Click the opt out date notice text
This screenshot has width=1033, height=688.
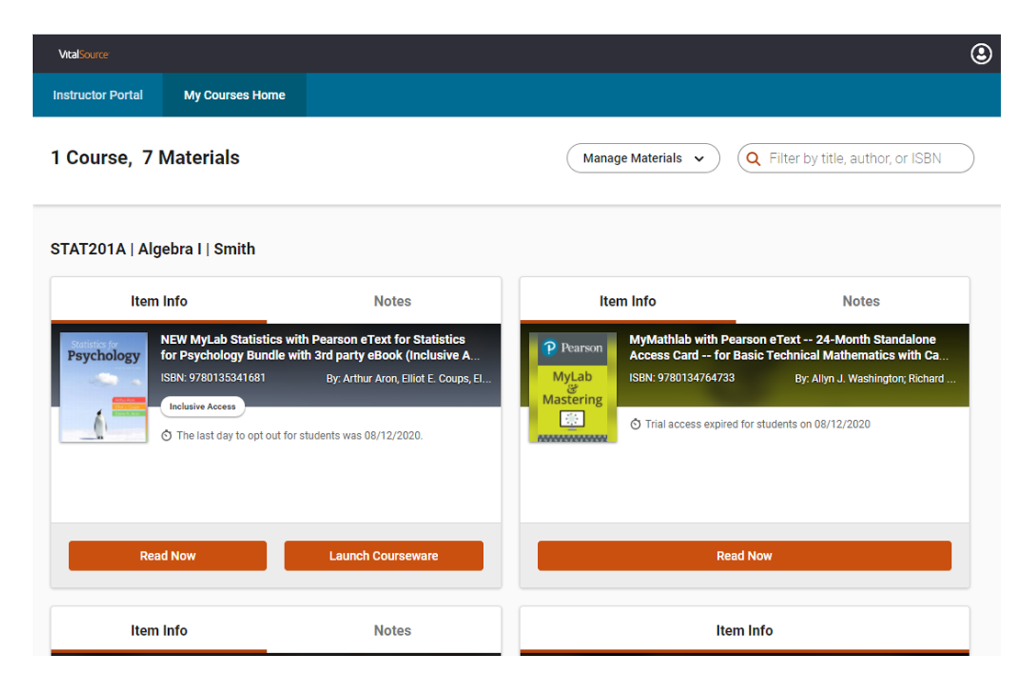coord(299,435)
